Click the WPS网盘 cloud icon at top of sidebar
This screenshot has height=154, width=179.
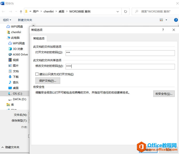point(8,26)
